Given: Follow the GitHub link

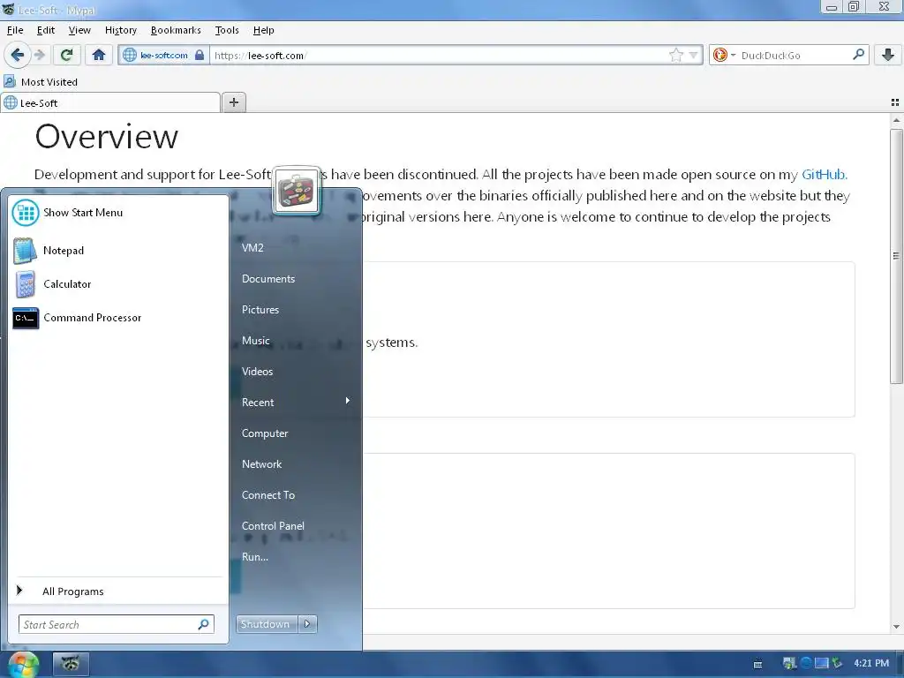Looking at the screenshot, I should (824, 174).
